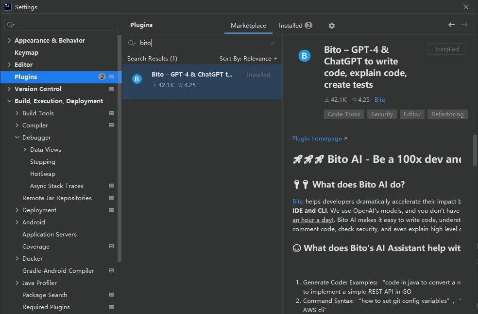Open the Plugin homepage link
Screen dimensions: 478x314
320,138
